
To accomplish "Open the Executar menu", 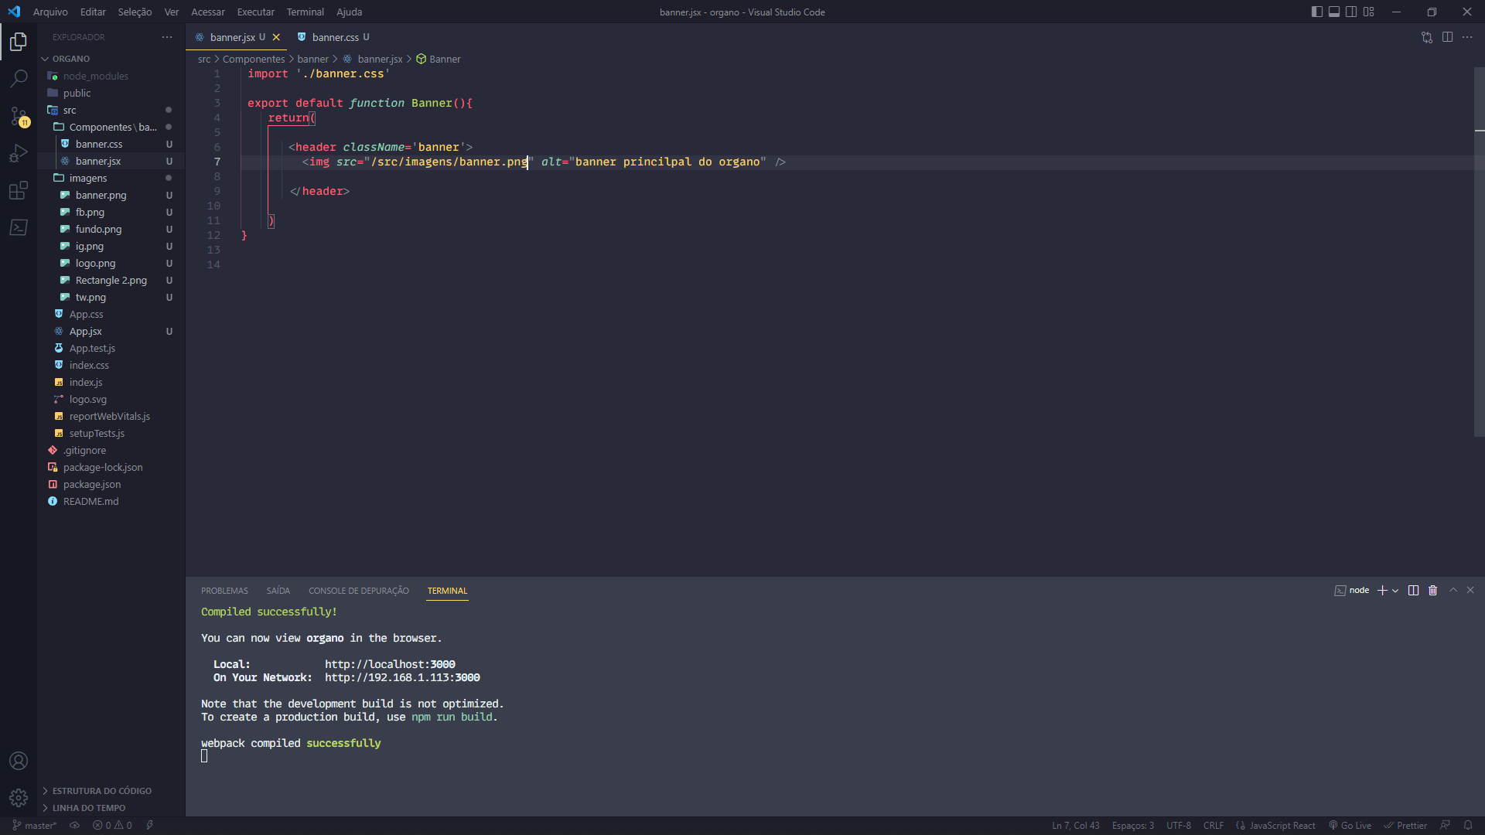I will point(255,12).
